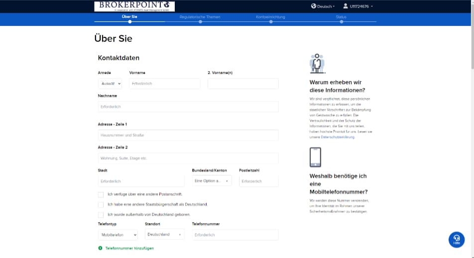Select the 'Über Sie' step tab
474x258 pixels.
click(x=129, y=16)
